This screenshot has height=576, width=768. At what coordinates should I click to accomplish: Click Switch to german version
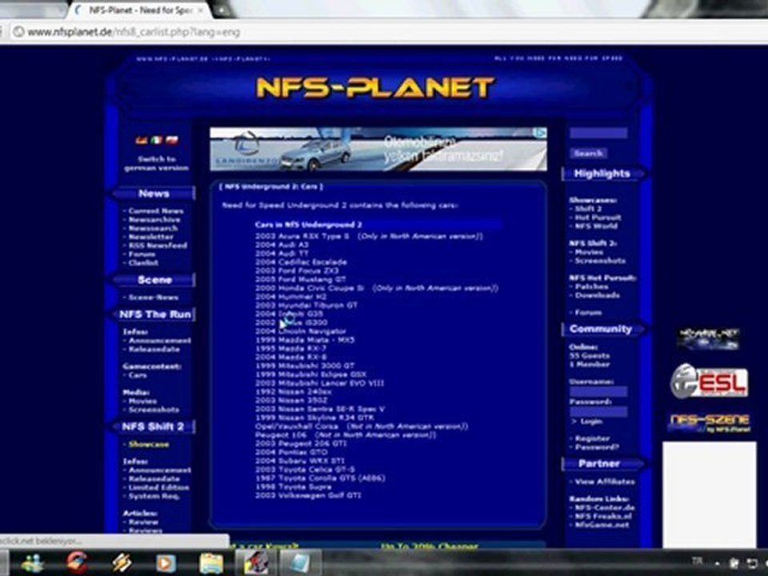[156, 163]
